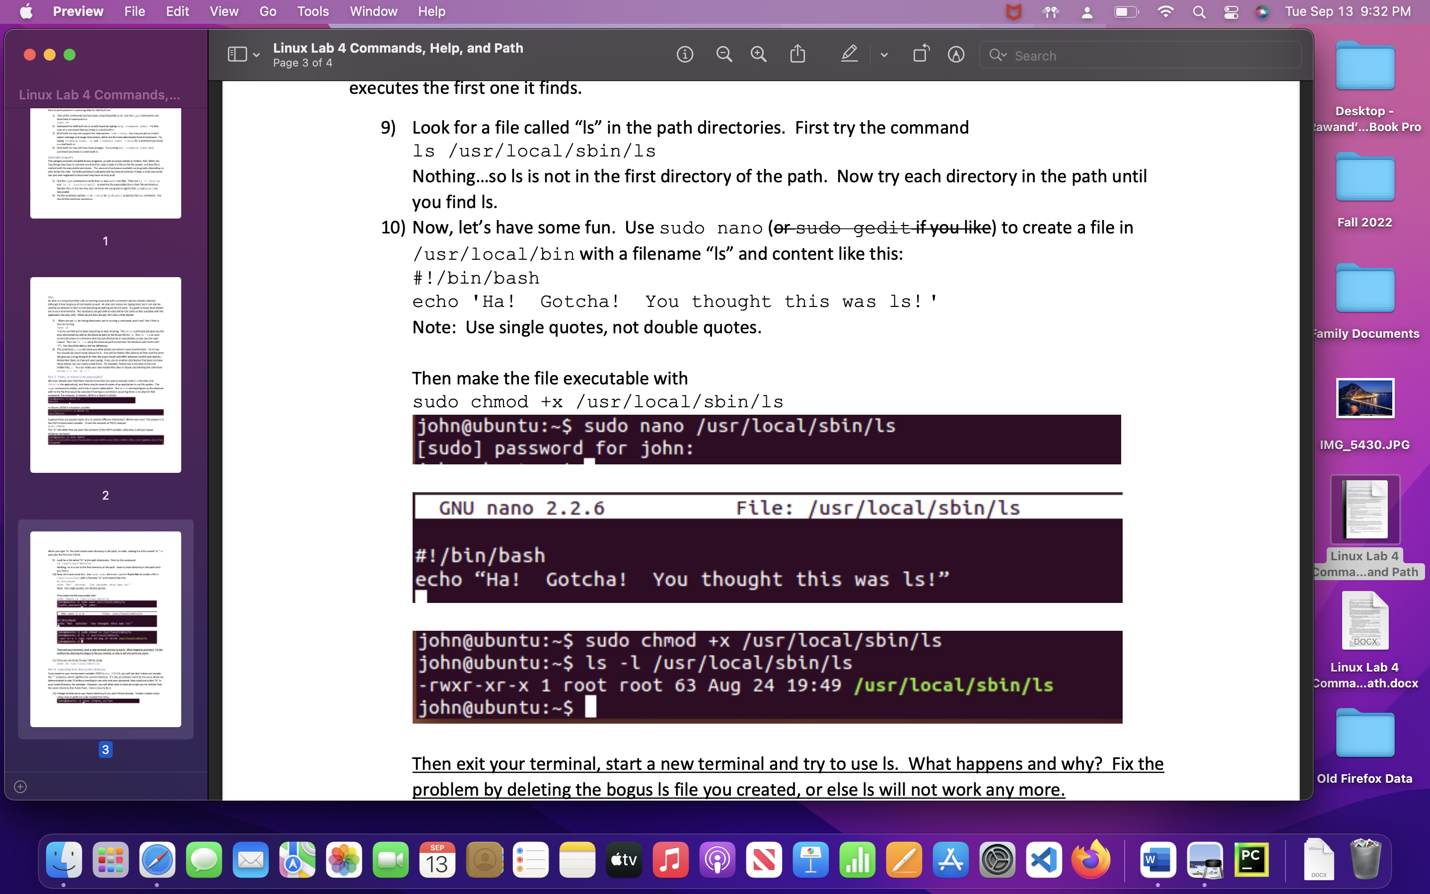Click the add page plus button
This screenshot has width=1430, height=894.
click(x=20, y=786)
